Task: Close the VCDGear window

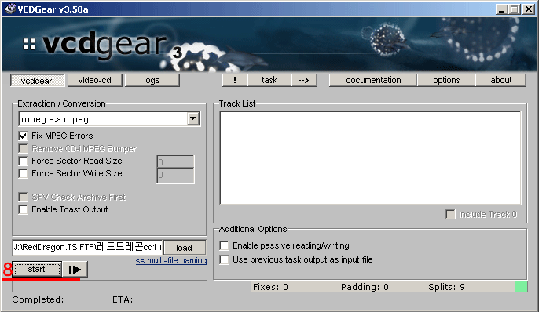Action: 529,9
